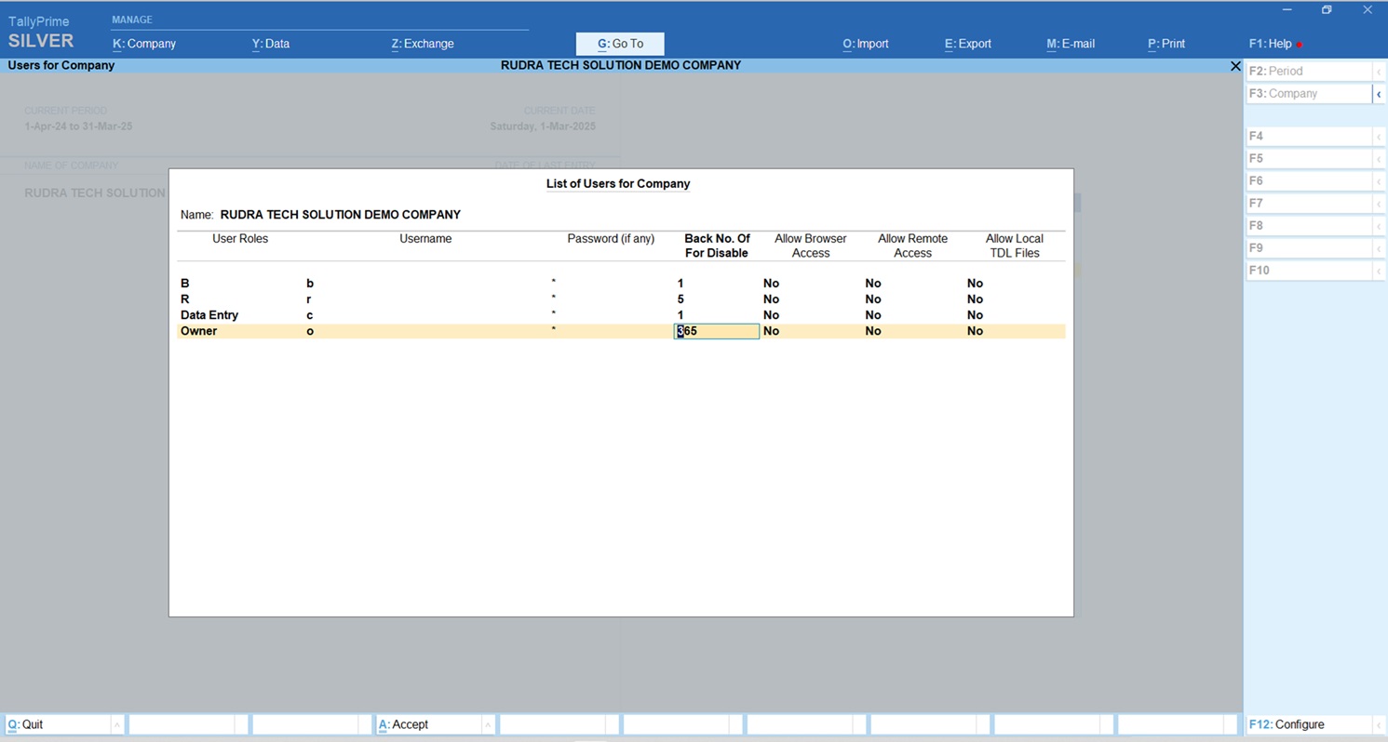The height and width of the screenshot is (742, 1388).
Task: Expand the F12: Configure arrow
Action: click(x=1379, y=724)
